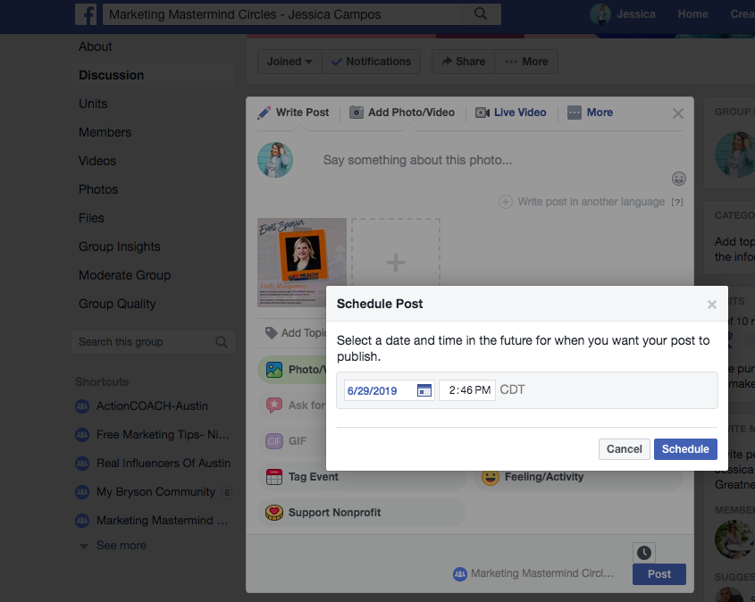Open the emoji picker smiley icon
Screen dimensions: 755x602
tap(678, 179)
